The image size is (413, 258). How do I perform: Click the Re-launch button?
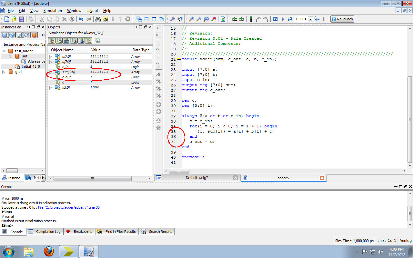pos(342,19)
